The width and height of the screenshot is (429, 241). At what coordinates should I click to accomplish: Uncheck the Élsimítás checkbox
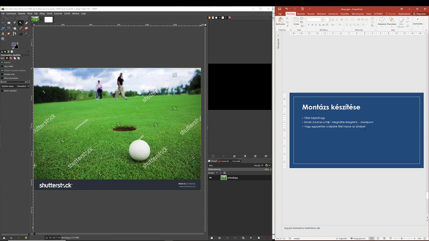tap(2, 62)
